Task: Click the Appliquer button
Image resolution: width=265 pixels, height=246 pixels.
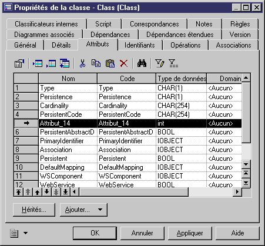Action: (x=190, y=233)
